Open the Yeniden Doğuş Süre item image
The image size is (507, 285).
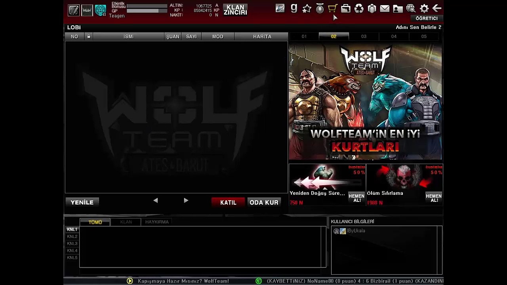(327, 177)
